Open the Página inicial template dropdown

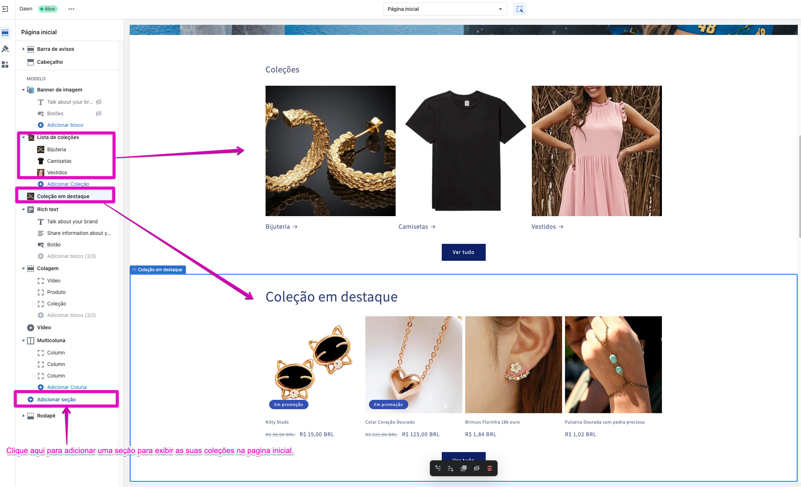click(x=445, y=9)
